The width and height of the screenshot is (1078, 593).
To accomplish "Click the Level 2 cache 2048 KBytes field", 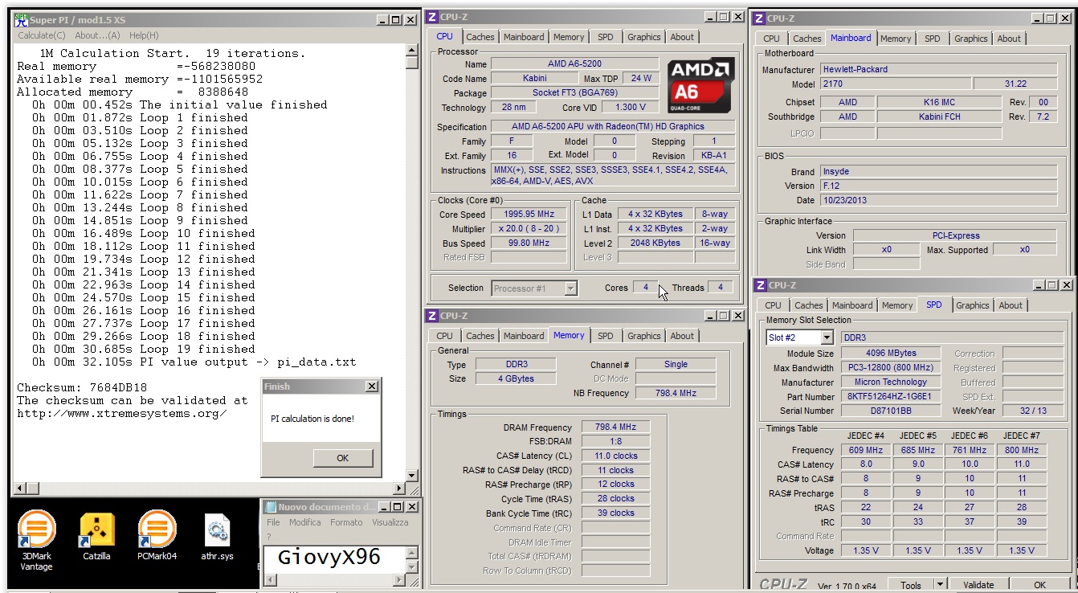I will 655,243.
